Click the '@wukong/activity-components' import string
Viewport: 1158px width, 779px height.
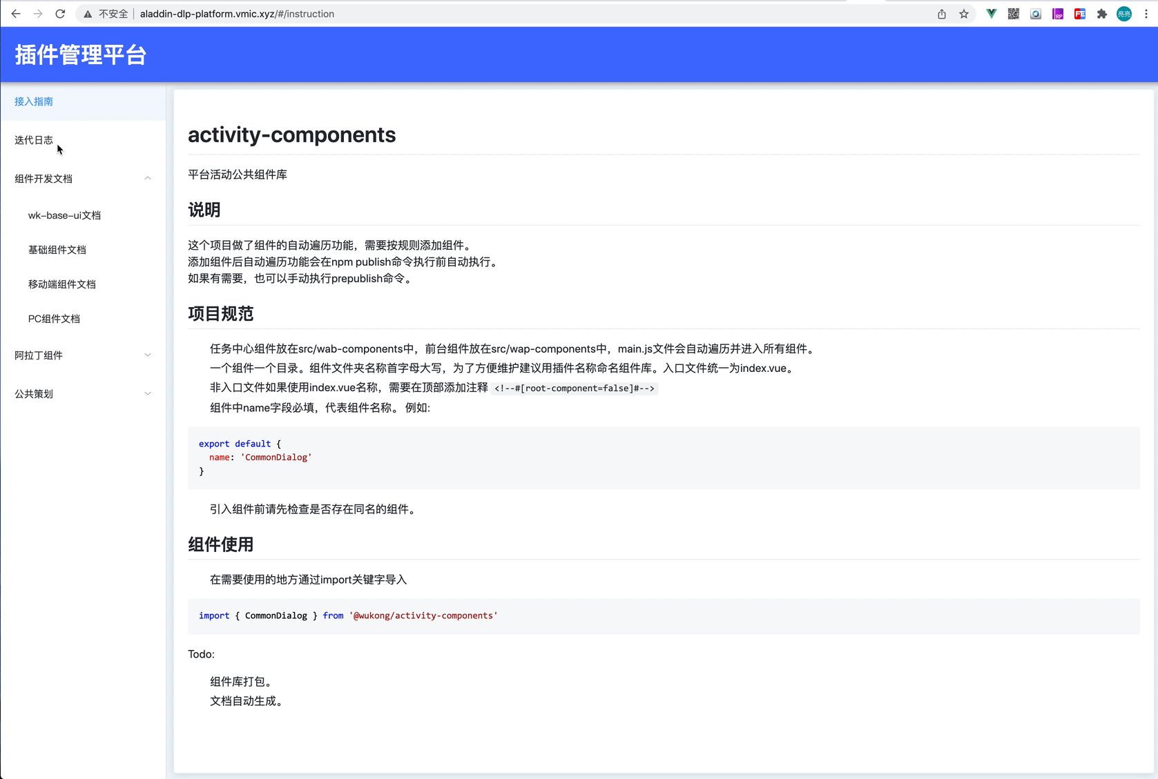[x=423, y=615]
